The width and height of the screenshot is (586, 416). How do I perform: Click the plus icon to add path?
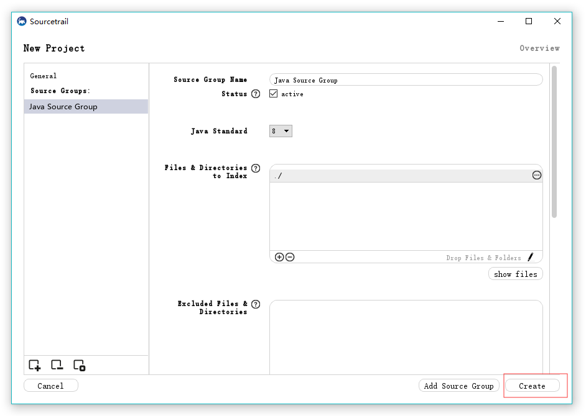point(279,257)
